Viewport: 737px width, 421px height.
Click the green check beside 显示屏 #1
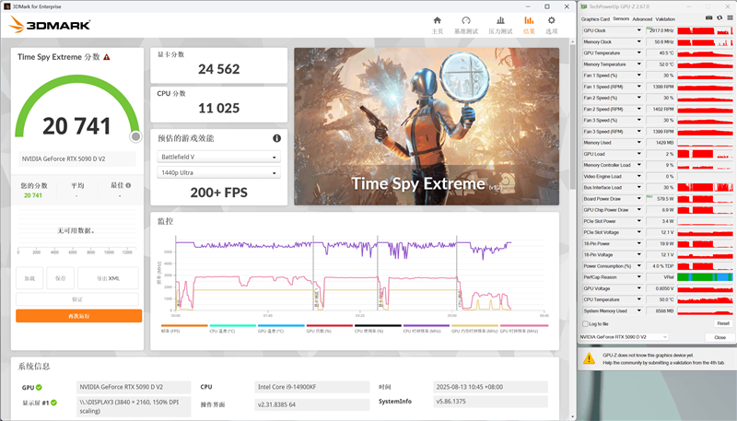pyautogui.click(x=54, y=403)
